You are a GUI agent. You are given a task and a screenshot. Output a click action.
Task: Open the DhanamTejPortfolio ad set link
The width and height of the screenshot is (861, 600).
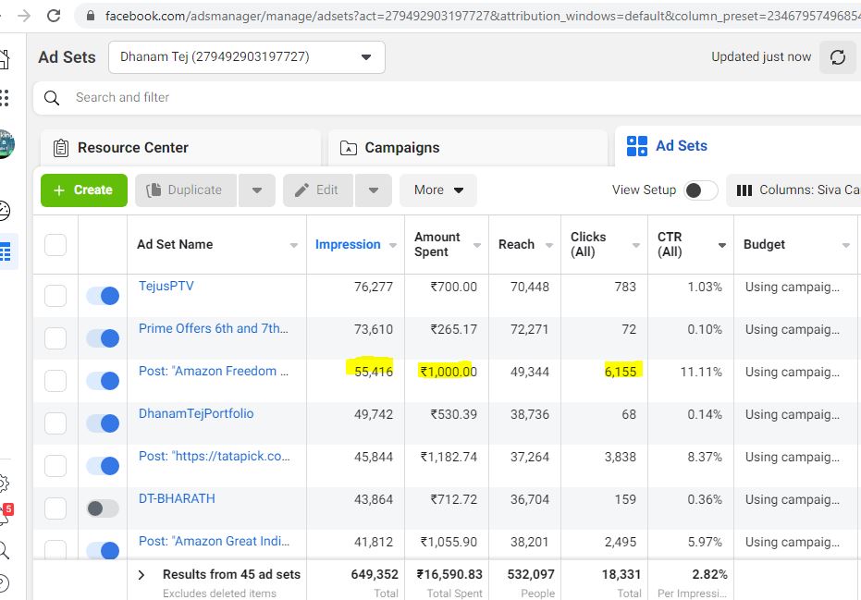click(196, 414)
